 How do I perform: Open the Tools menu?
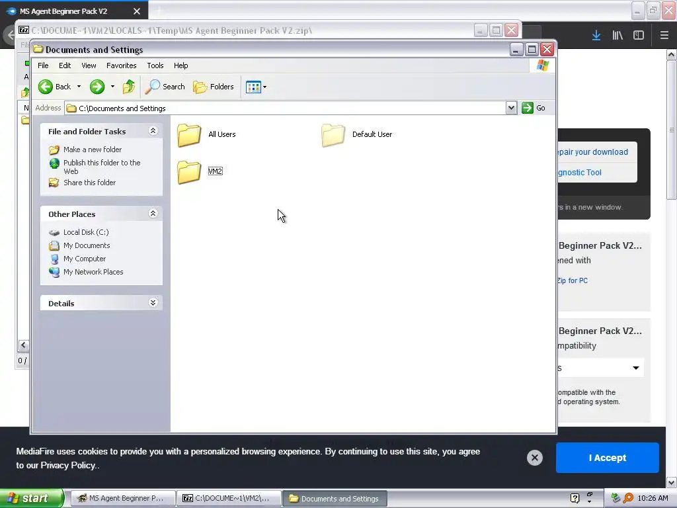155,65
